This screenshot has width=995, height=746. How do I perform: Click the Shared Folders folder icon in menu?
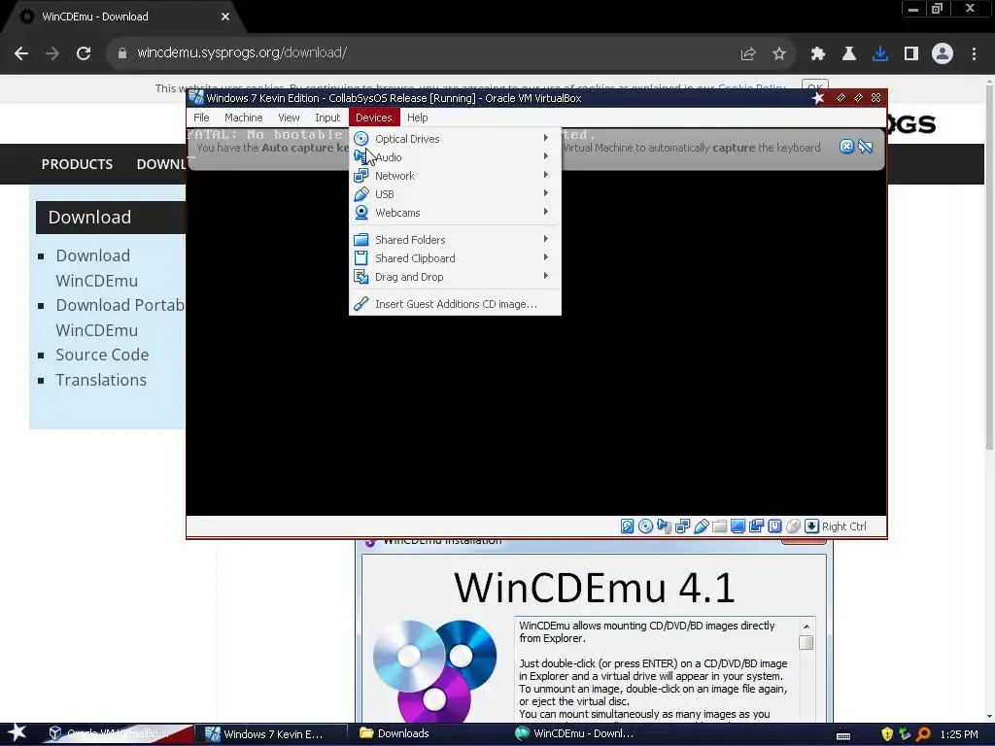(x=361, y=240)
